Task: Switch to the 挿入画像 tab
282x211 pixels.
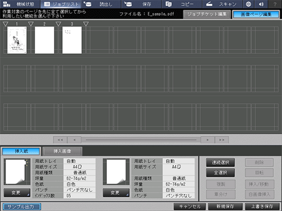Action: [x=62, y=151]
